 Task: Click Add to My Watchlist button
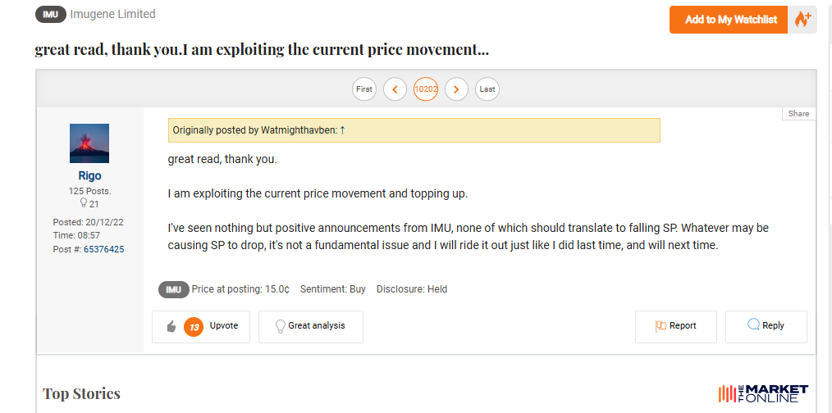click(x=730, y=20)
